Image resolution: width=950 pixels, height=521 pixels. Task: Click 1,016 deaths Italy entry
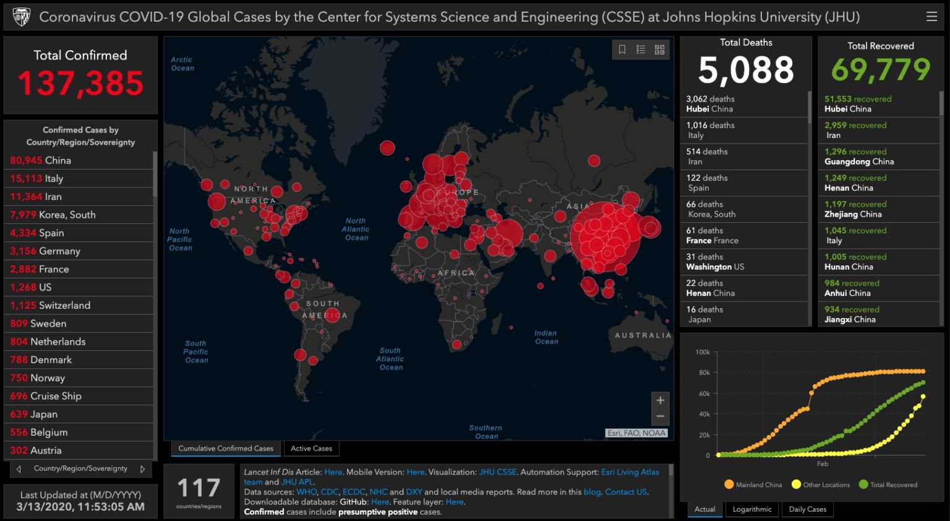pyautogui.click(x=744, y=130)
